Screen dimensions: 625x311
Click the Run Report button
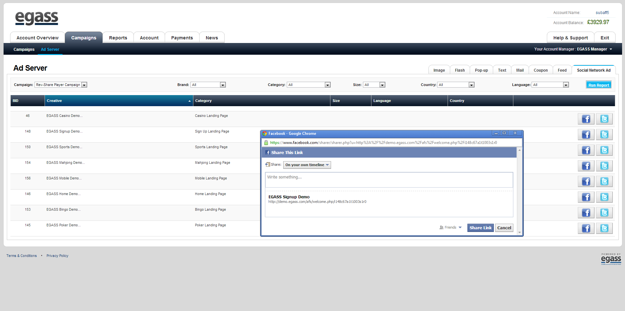click(599, 85)
